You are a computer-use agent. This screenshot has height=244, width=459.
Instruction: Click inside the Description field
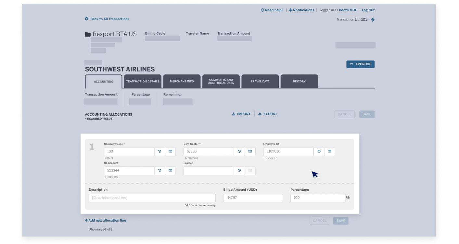click(x=152, y=198)
